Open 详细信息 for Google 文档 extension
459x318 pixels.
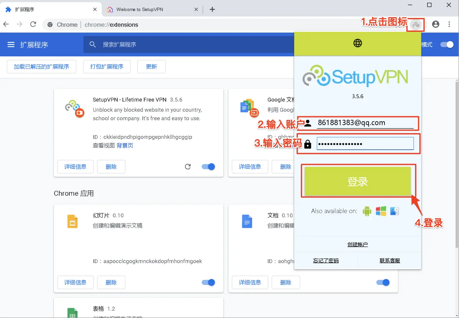(250, 166)
